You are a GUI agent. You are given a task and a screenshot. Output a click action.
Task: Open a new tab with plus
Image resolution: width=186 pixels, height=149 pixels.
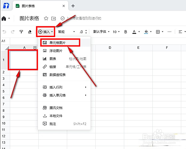[73, 6]
